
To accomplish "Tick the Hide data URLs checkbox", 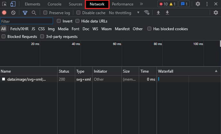I will tap(77, 21).
